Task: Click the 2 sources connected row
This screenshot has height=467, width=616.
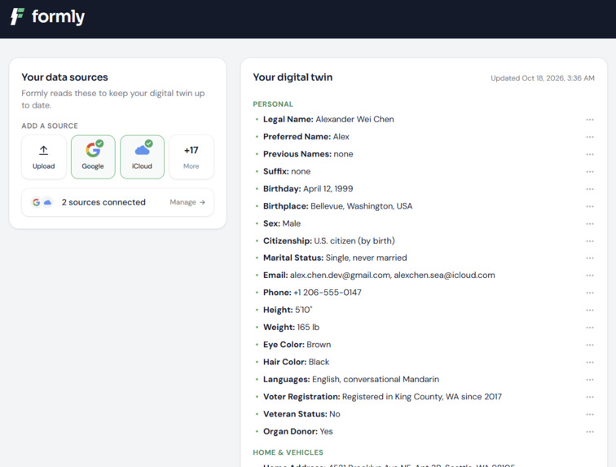Action: (x=117, y=202)
